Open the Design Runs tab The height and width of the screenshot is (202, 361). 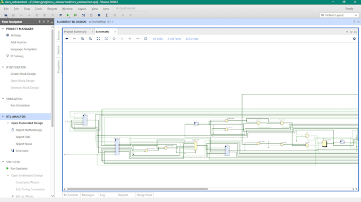click(144, 195)
